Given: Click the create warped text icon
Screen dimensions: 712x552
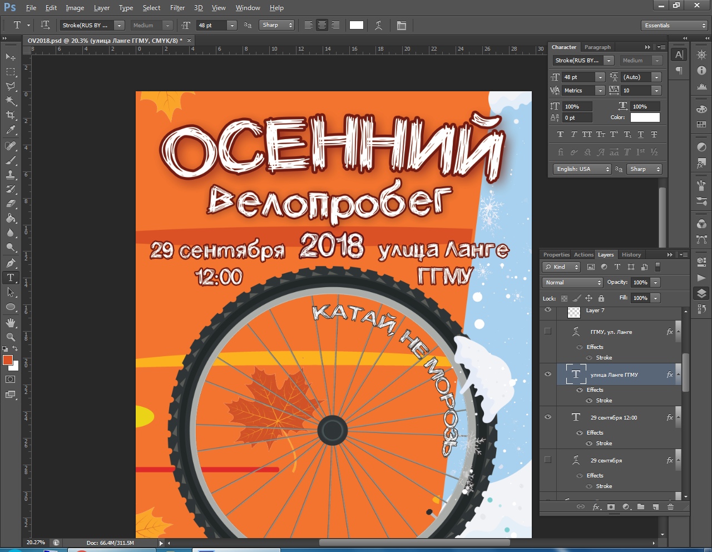Looking at the screenshot, I should 379,25.
